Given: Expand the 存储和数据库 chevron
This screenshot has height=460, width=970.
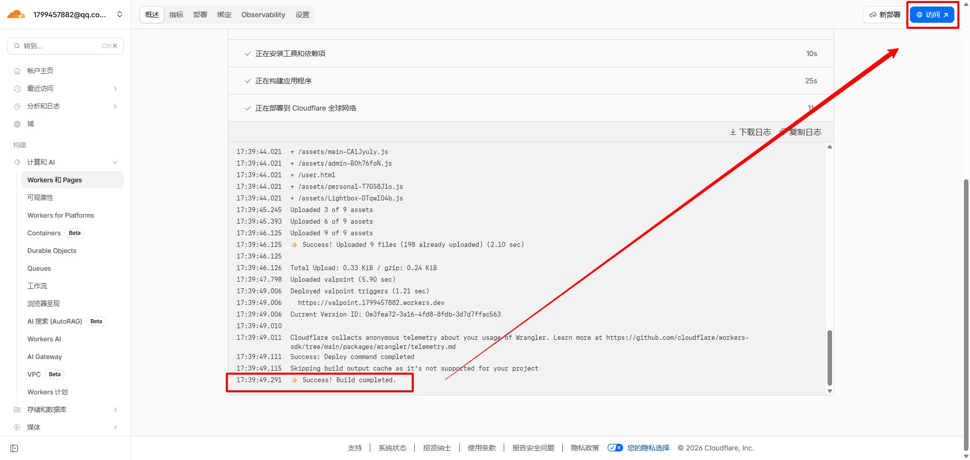Looking at the screenshot, I should (x=115, y=410).
